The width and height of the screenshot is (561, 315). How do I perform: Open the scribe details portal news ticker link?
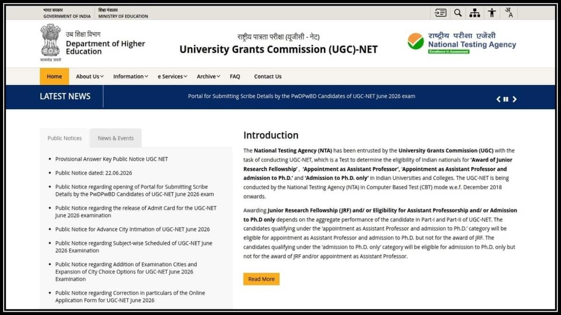(x=302, y=96)
